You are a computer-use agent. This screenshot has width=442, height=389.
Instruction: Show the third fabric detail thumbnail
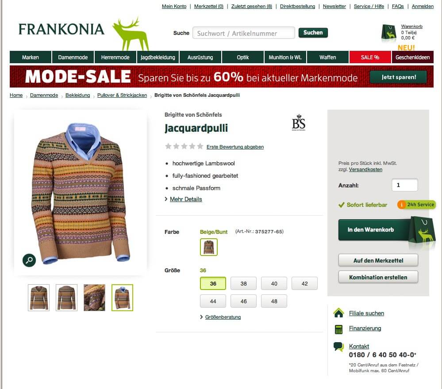pos(94,297)
